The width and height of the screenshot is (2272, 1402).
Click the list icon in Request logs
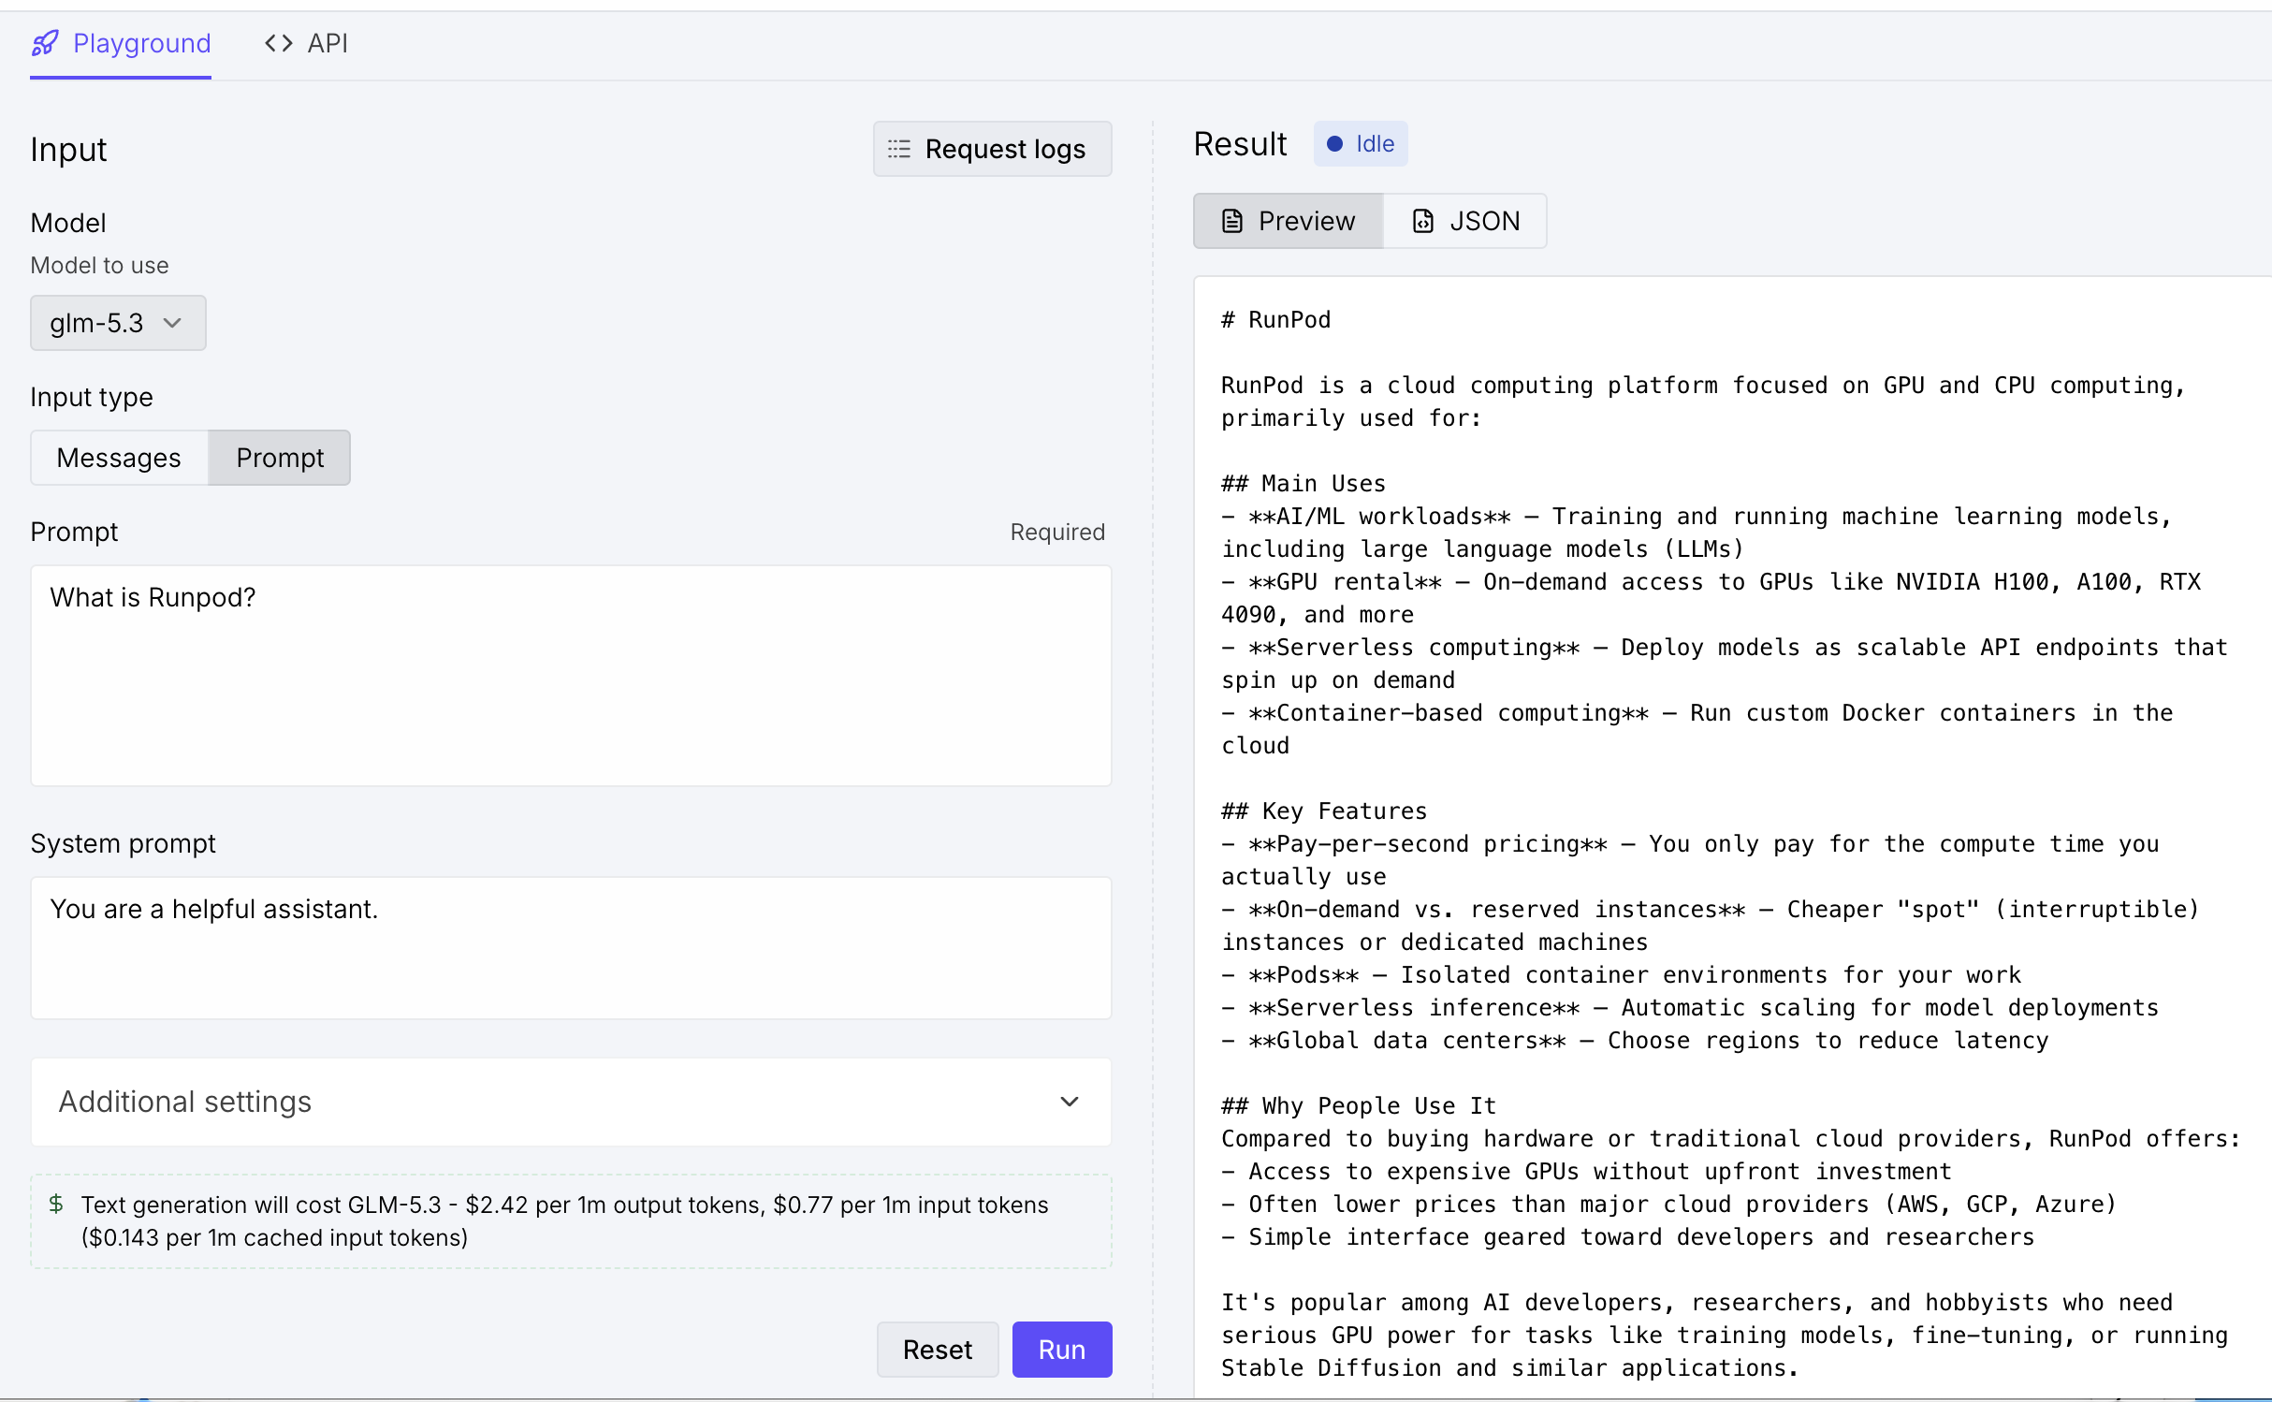pyautogui.click(x=898, y=149)
